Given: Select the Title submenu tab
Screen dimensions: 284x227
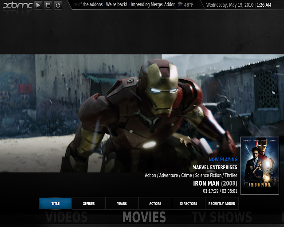Looking at the screenshot, I should click(55, 204).
